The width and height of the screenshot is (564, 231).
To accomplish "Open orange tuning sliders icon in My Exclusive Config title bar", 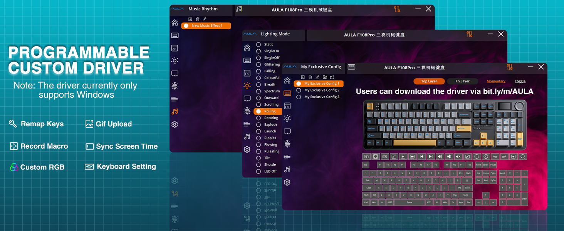I will point(510,67).
